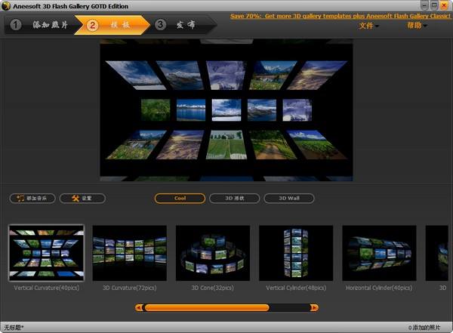Open the Save 70% promotional link
The height and width of the screenshot is (333, 453).
click(341, 16)
